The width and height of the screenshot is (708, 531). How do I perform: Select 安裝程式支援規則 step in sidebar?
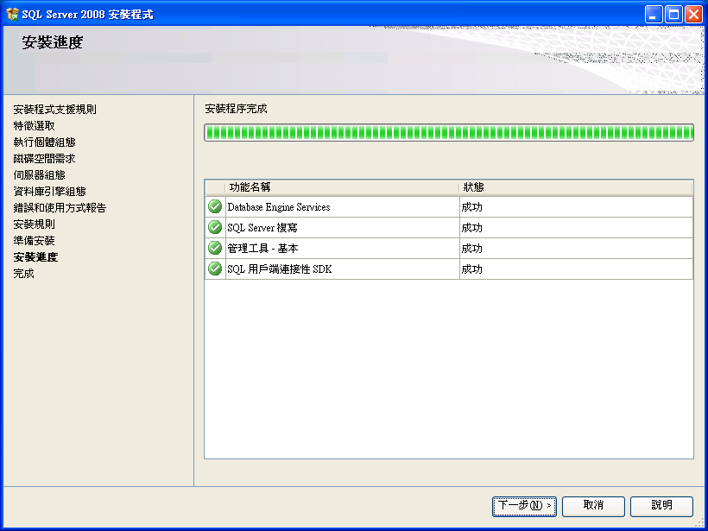click(x=54, y=110)
